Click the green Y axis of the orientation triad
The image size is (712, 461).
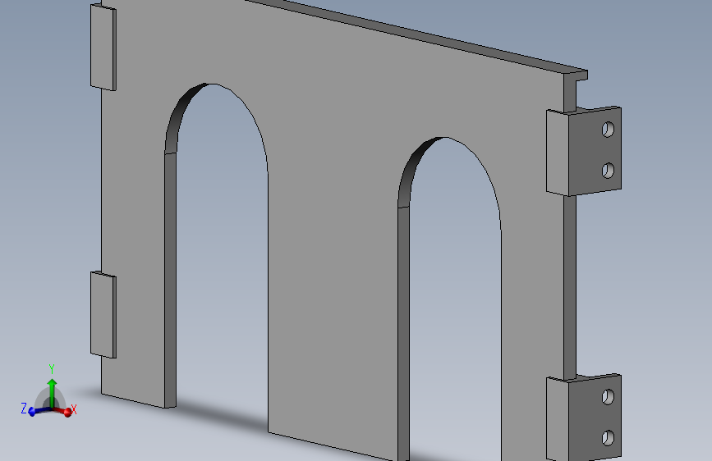(x=52, y=392)
